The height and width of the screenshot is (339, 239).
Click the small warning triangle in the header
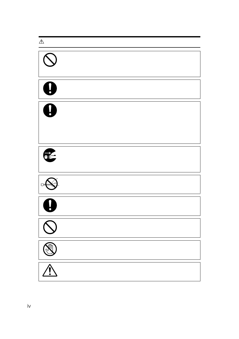42,42
